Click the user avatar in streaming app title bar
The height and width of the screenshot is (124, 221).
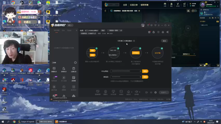coord(143,25)
